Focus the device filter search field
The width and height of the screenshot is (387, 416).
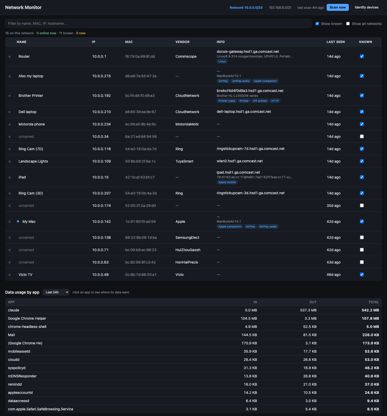[158, 23]
